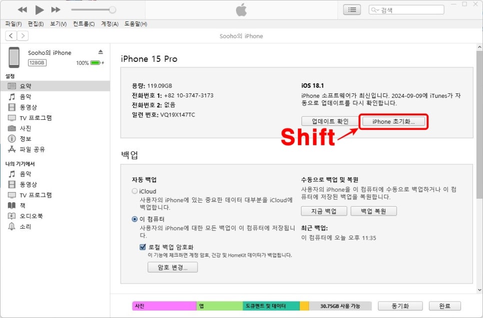The width and height of the screenshot is (483, 318).
Task: Select the 이 컴퓨터 backup radio button
Action: 134,219
